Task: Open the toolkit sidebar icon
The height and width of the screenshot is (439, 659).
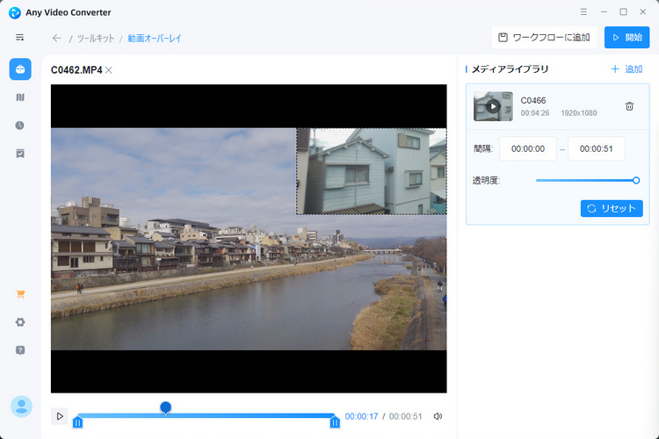Action: [20, 69]
